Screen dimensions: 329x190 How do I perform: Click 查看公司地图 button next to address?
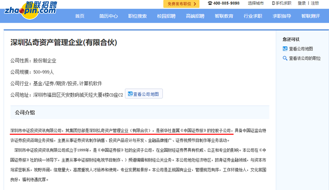pos(144,94)
